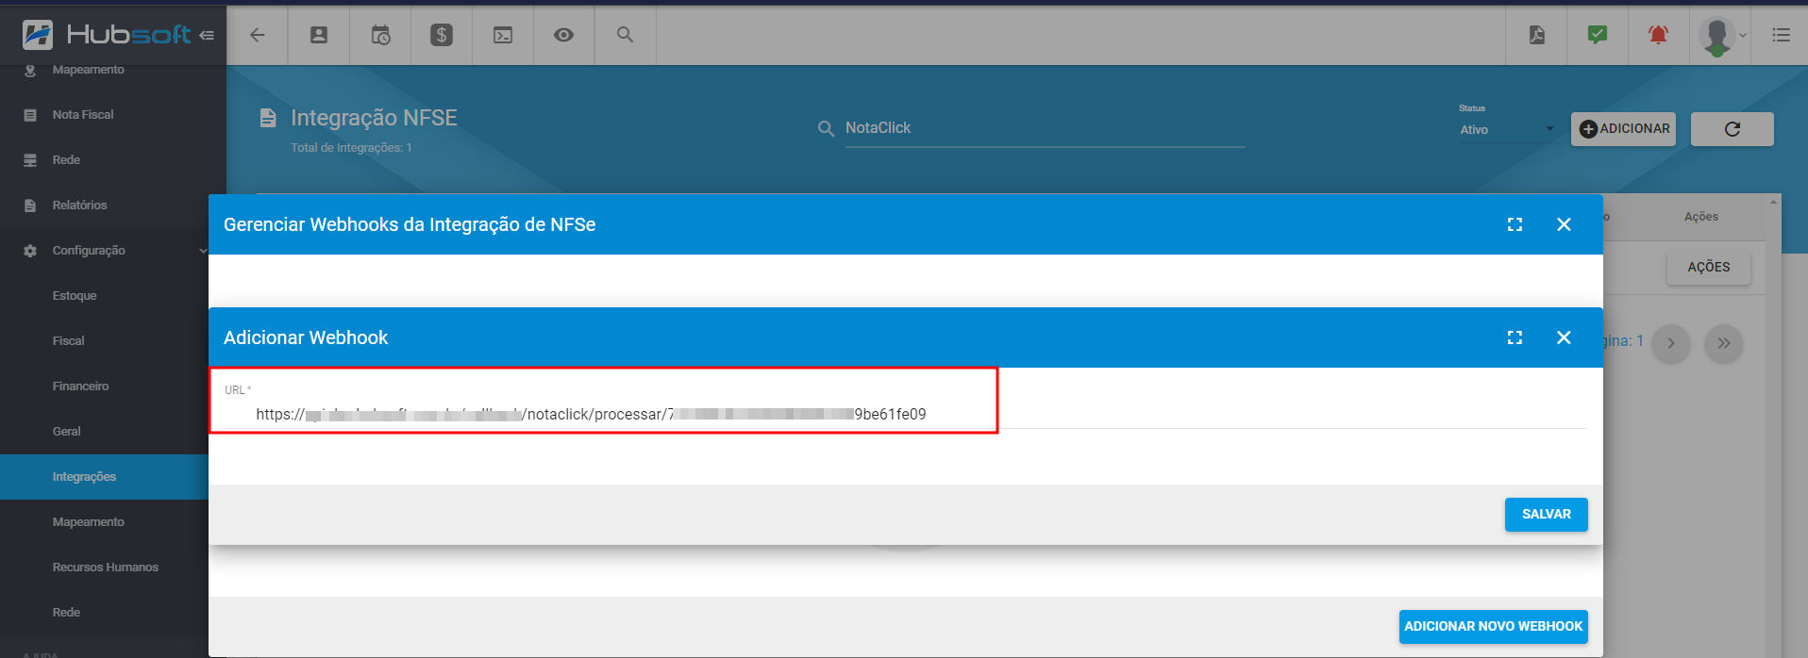The height and width of the screenshot is (658, 1808).
Task: Click the Hubsoft logo icon
Action: click(38, 35)
